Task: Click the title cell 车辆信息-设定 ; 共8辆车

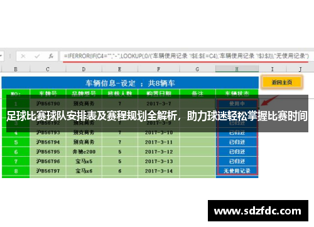Action: pyautogui.click(x=130, y=83)
